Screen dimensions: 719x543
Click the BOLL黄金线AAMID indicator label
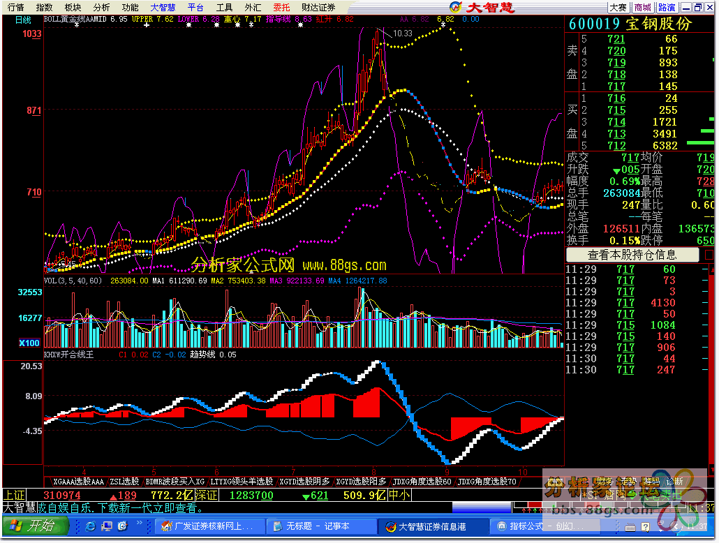(75, 20)
